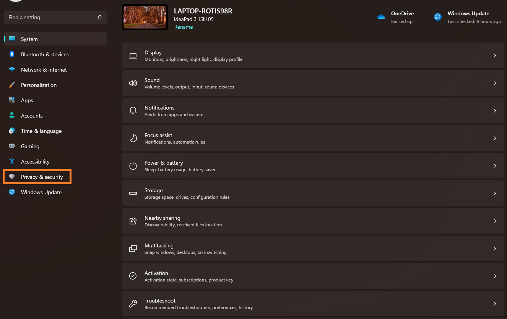Click the Personalization paintbrush icon
This screenshot has width=507, height=319.
point(12,85)
